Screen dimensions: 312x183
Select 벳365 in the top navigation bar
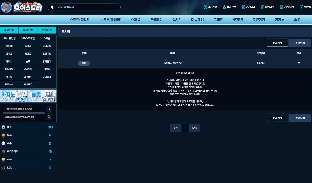tap(238, 20)
